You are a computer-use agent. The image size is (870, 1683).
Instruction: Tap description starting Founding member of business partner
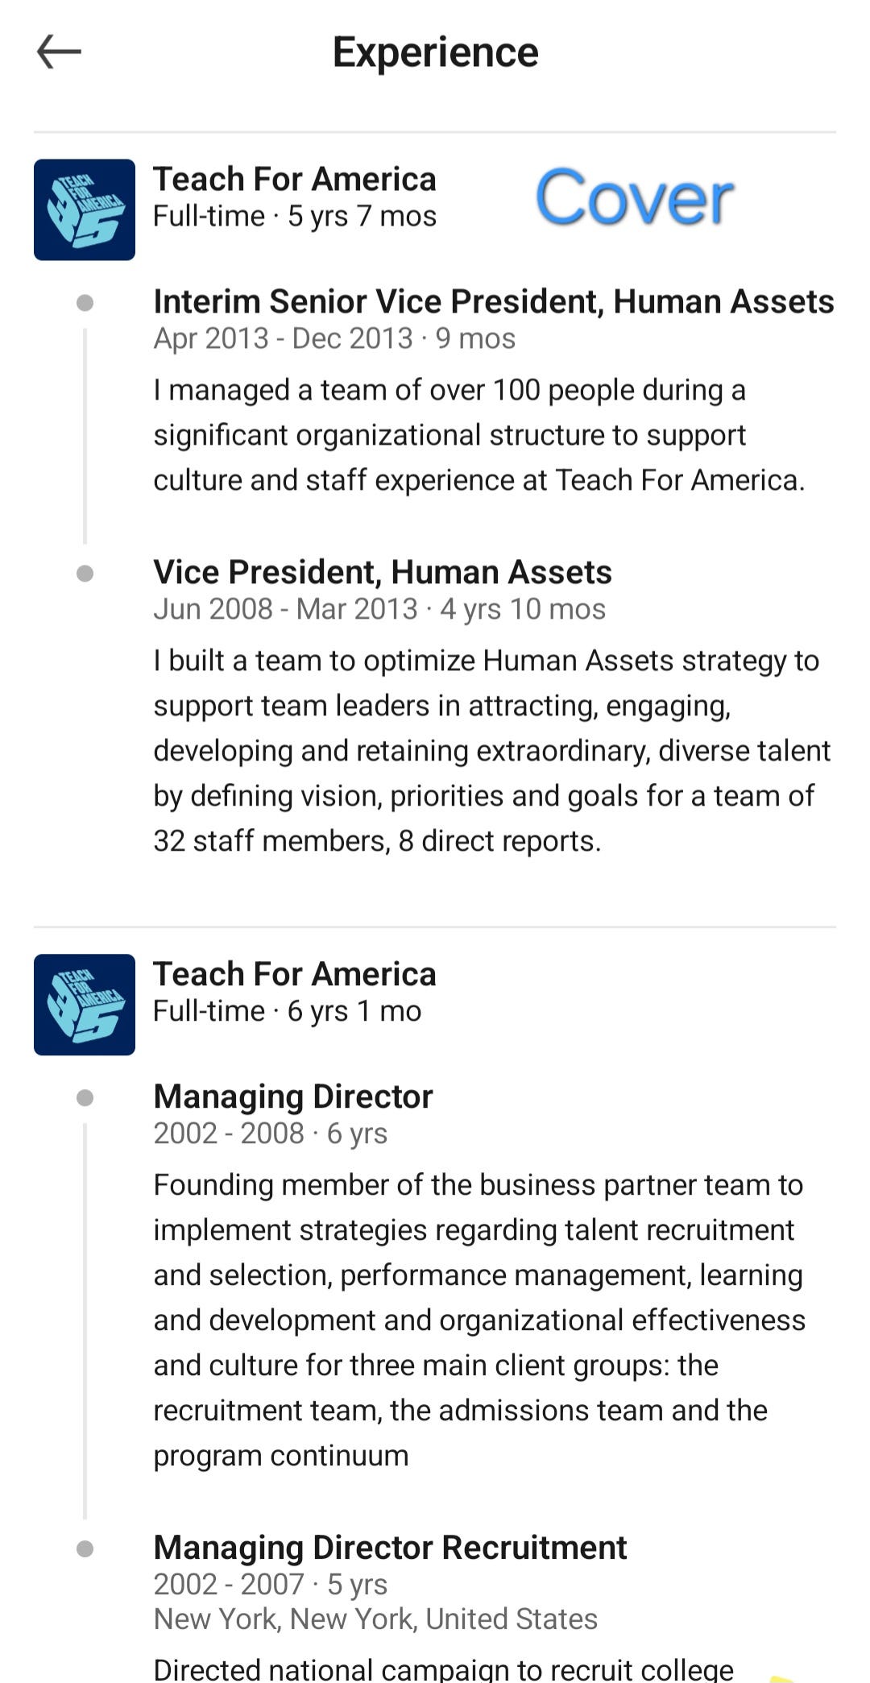pos(479,1320)
